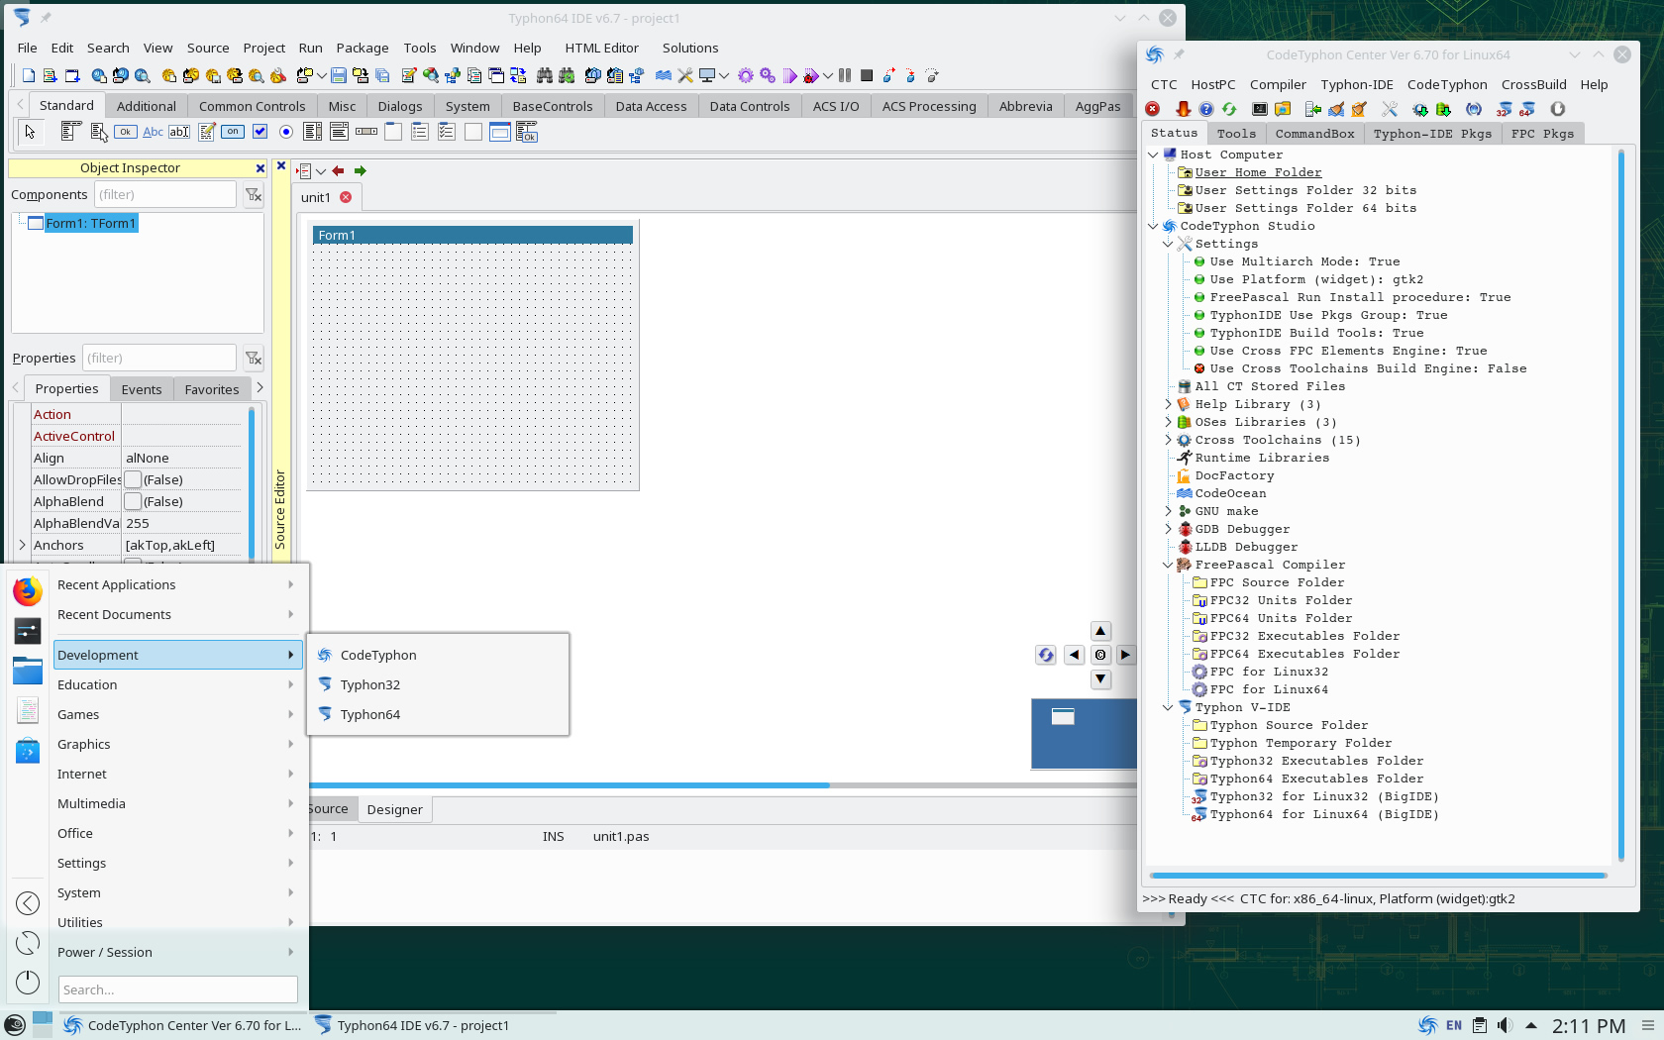
Task: Click the Save floppy disk icon
Action: pyautogui.click(x=339, y=75)
